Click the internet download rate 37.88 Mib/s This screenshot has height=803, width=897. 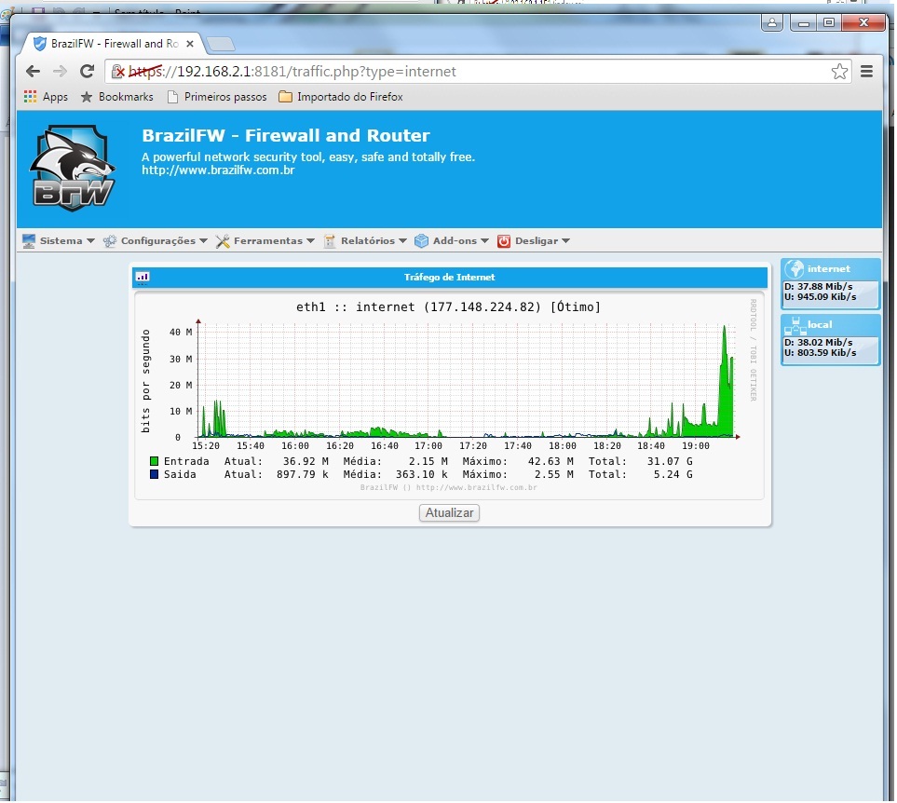click(819, 287)
